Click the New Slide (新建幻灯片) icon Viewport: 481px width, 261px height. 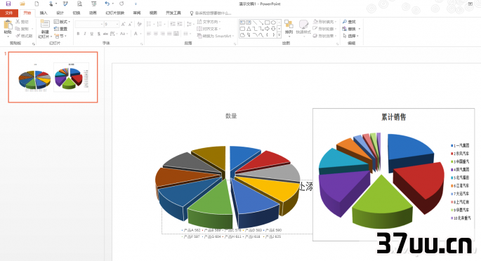pos(45,24)
